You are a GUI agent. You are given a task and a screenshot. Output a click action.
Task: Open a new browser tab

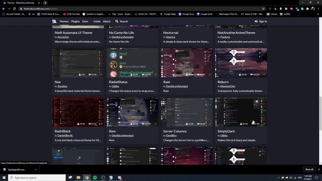pyautogui.click(x=45, y=3)
